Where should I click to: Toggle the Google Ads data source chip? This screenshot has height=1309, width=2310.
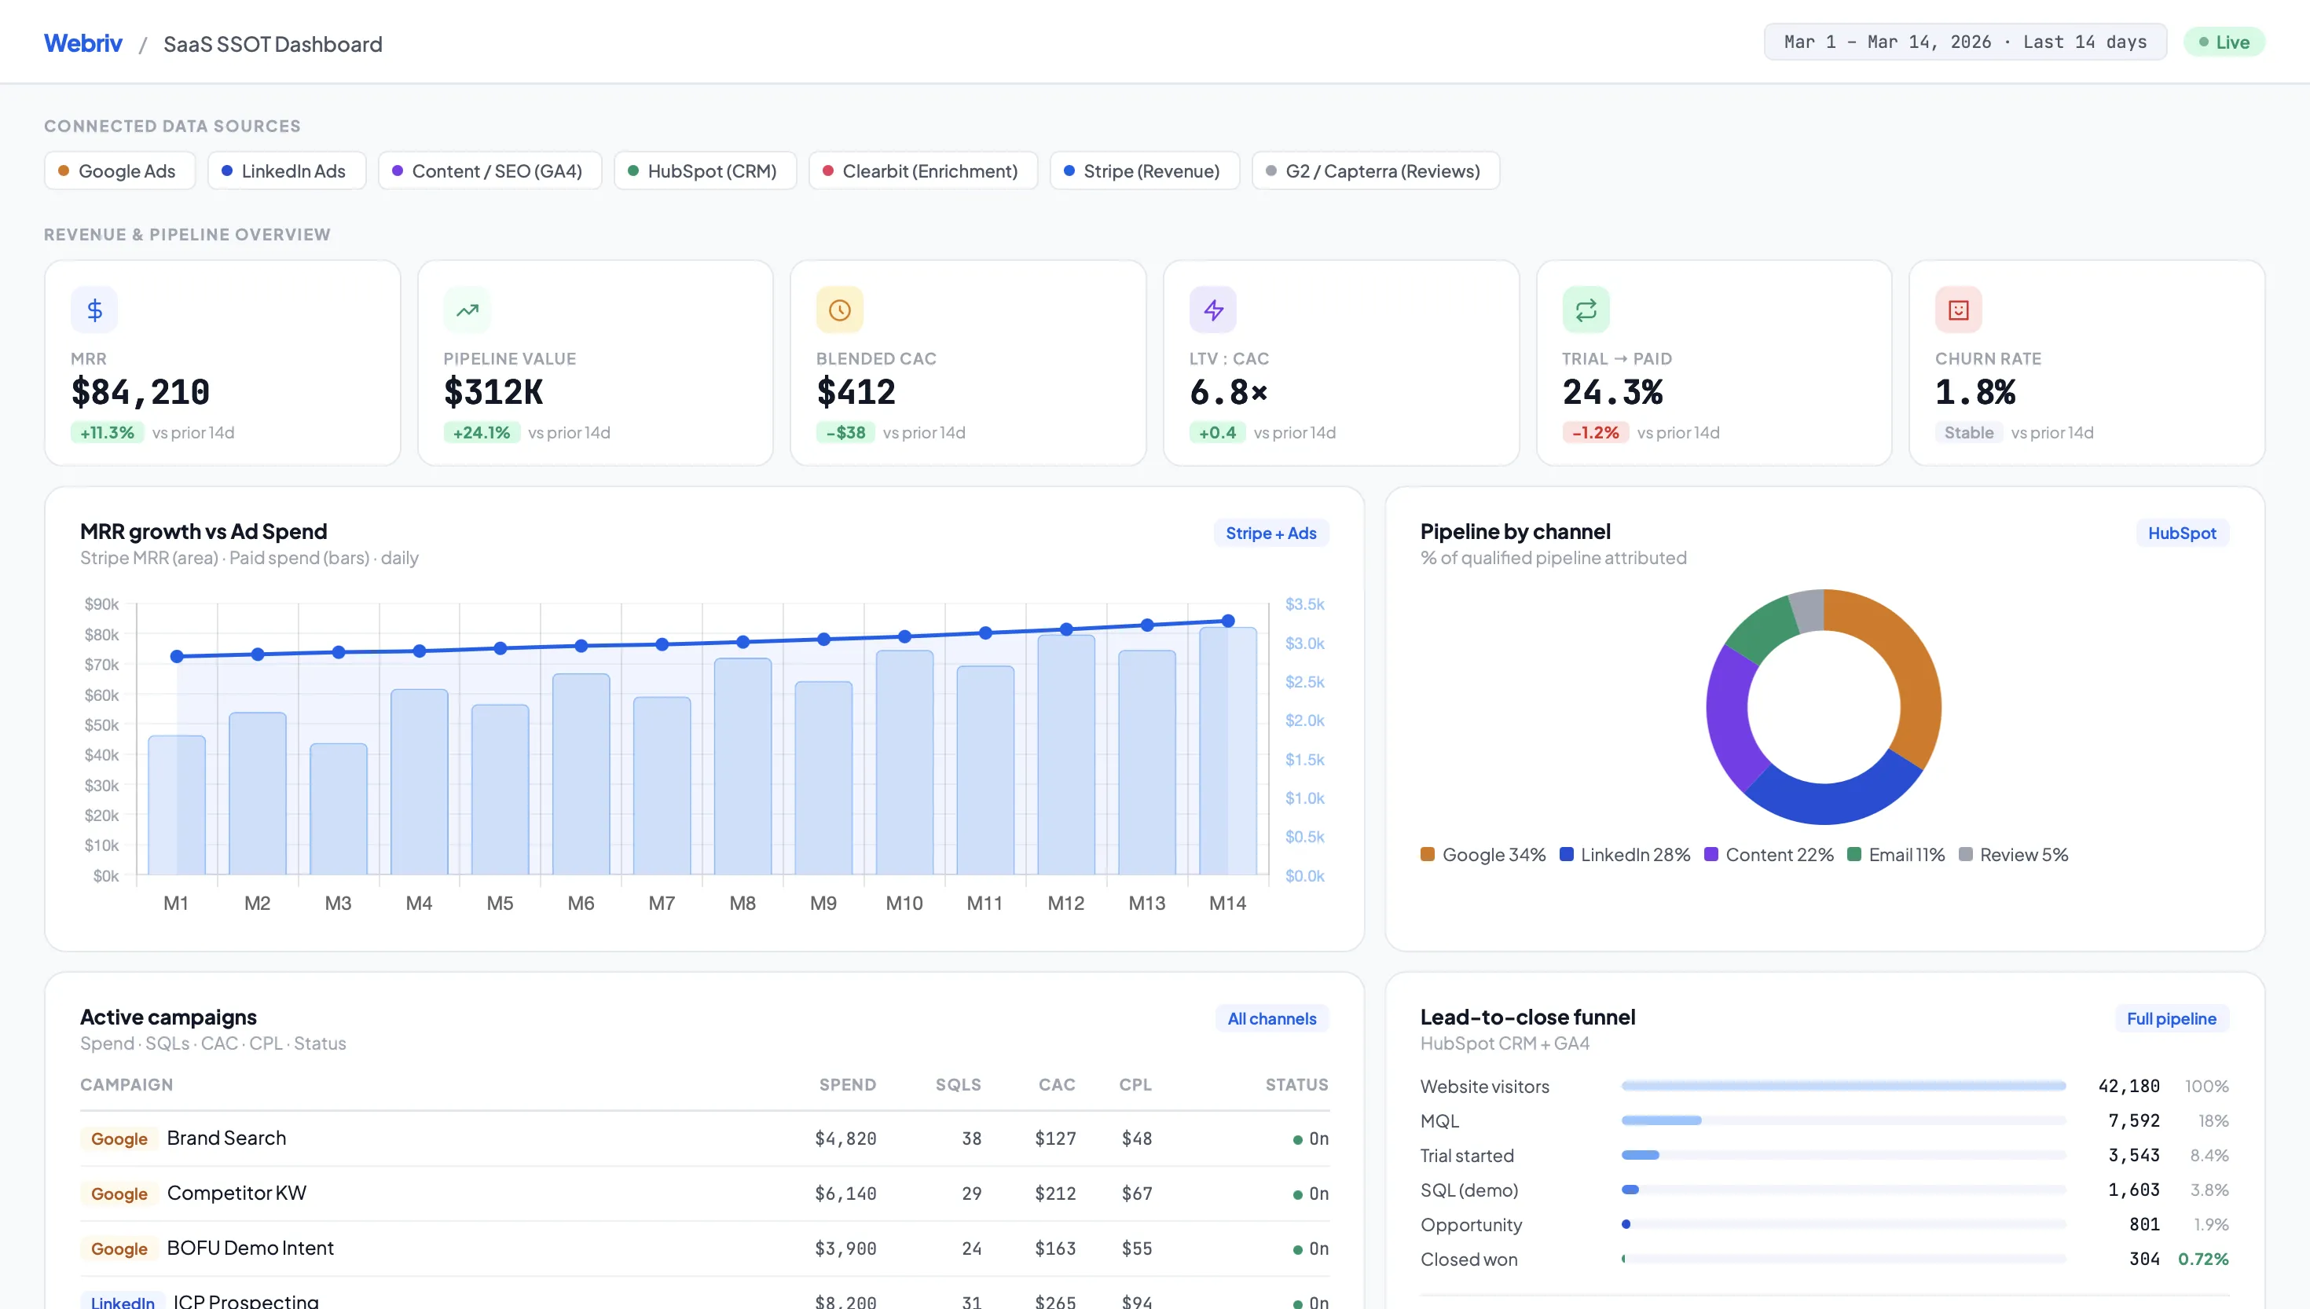[x=119, y=170]
